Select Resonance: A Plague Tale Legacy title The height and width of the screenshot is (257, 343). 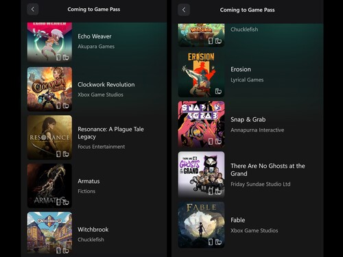110,133
